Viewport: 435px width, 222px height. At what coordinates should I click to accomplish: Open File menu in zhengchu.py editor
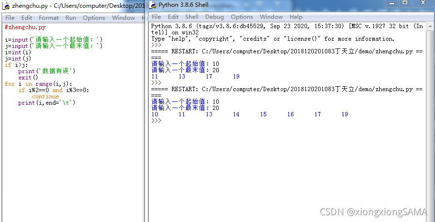click(x=10, y=18)
